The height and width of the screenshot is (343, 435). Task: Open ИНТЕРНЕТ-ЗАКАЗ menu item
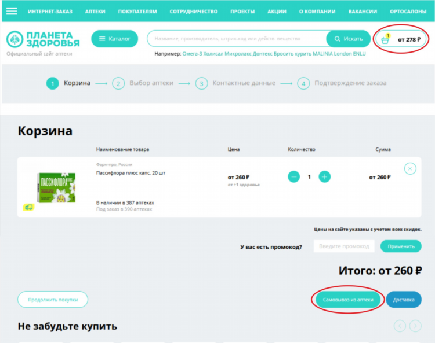point(50,12)
